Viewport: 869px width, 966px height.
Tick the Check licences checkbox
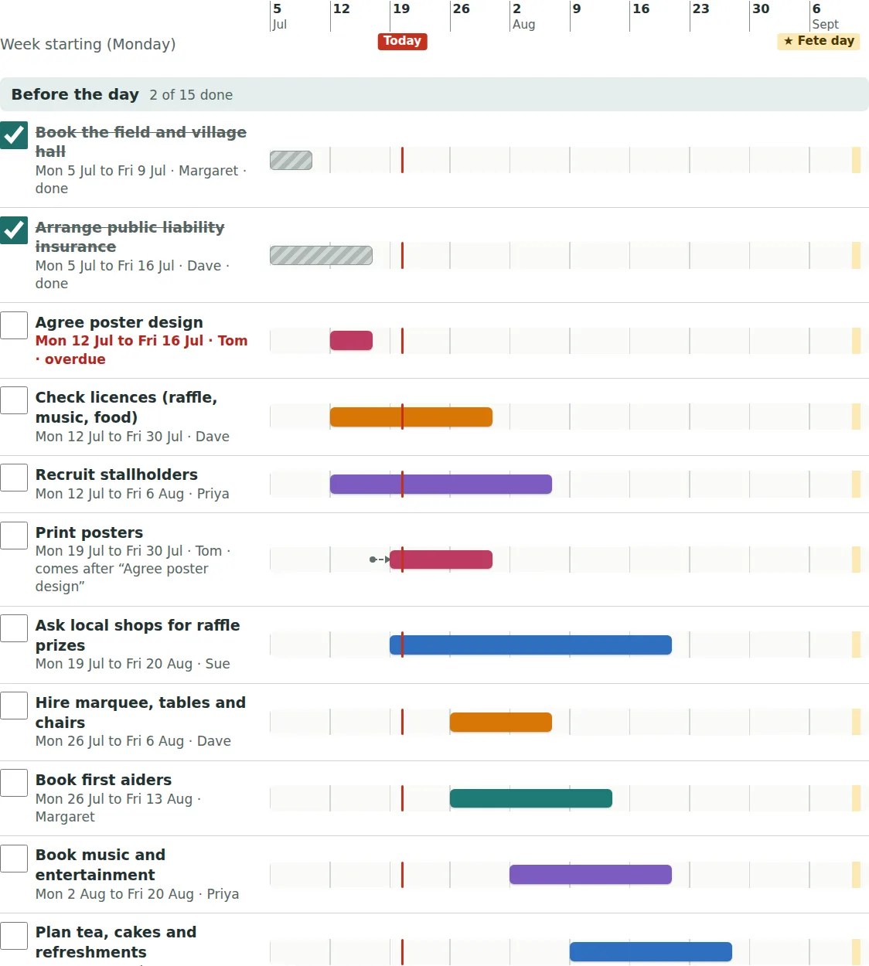coord(14,400)
